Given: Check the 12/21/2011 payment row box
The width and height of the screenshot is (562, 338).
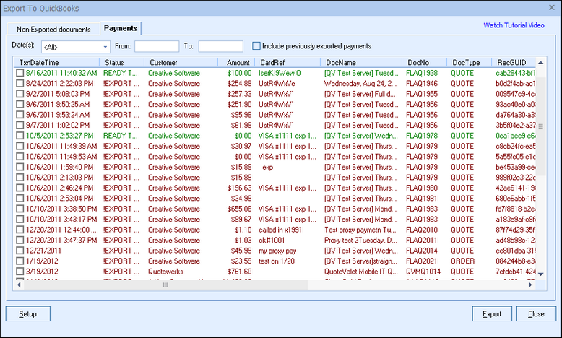Looking at the screenshot, I should pyautogui.click(x=20, y=251).
